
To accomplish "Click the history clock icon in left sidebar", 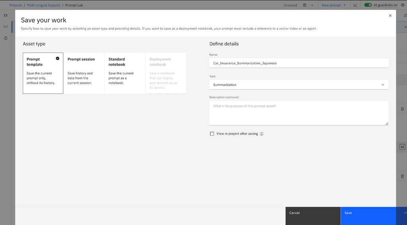I will tap(6, 38).
